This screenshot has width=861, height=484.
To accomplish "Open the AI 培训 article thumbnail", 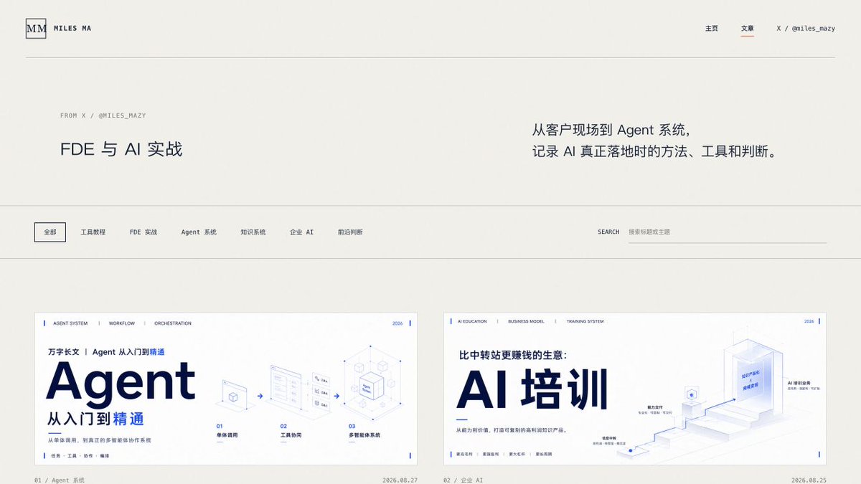I will 635,389.
